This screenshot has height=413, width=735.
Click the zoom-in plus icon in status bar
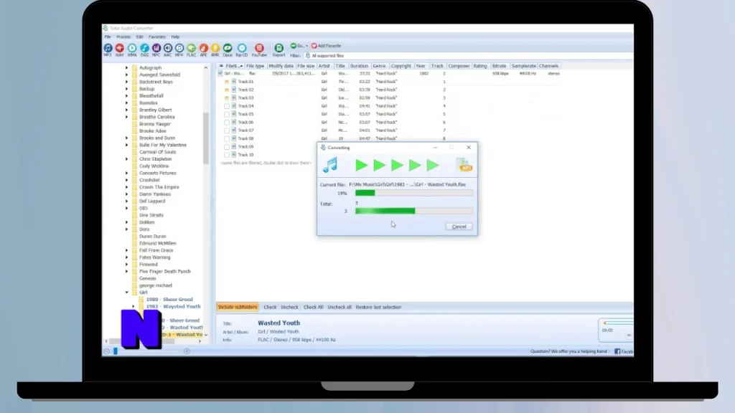coord(187,351)
